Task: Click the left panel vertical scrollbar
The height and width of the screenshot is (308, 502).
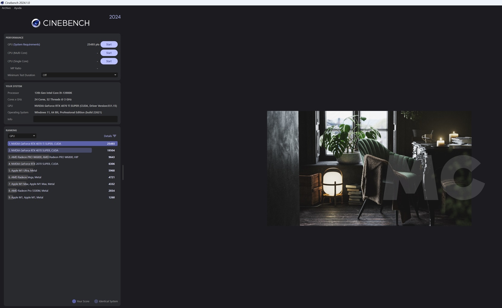Action: 123,172
